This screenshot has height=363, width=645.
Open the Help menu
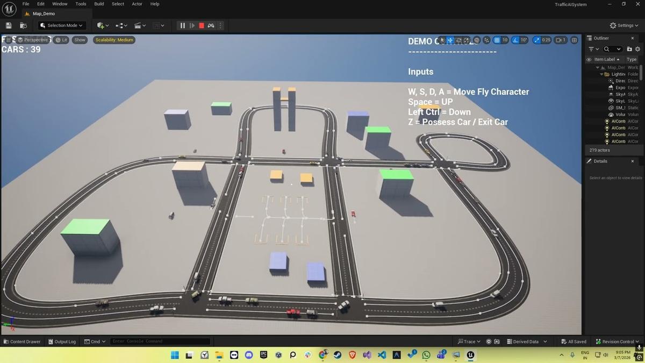[155, 4]
